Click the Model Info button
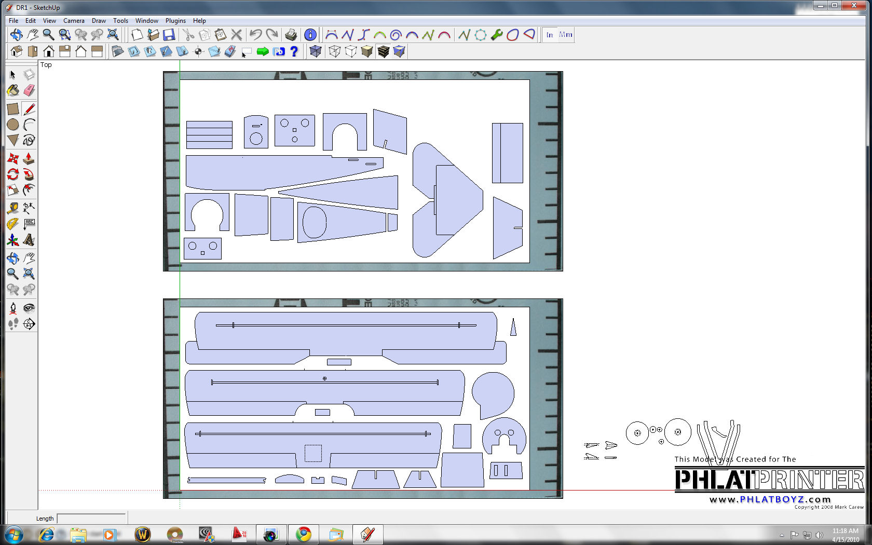This screenshot has width=872, height=545. [310, 35]
